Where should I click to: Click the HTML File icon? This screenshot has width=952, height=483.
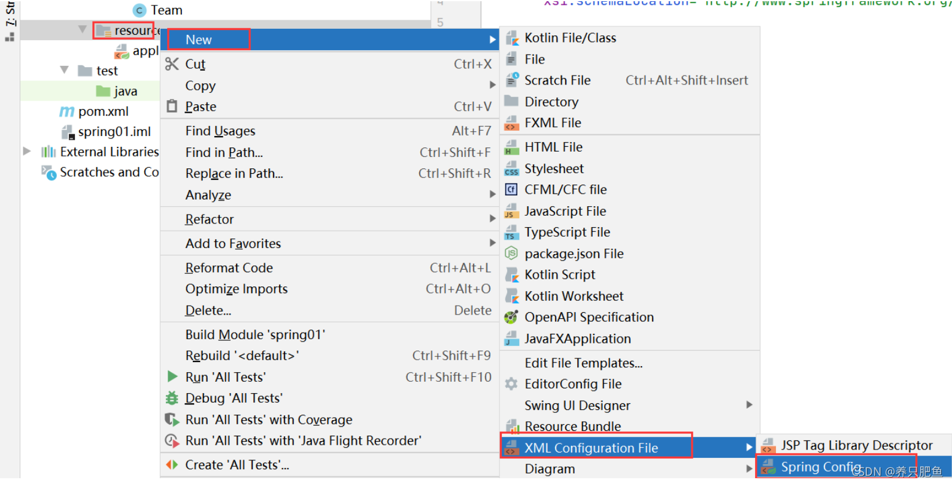[511, 147]
